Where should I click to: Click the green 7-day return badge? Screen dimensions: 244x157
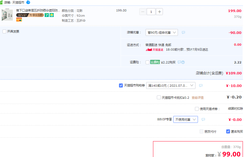(47, 15)
